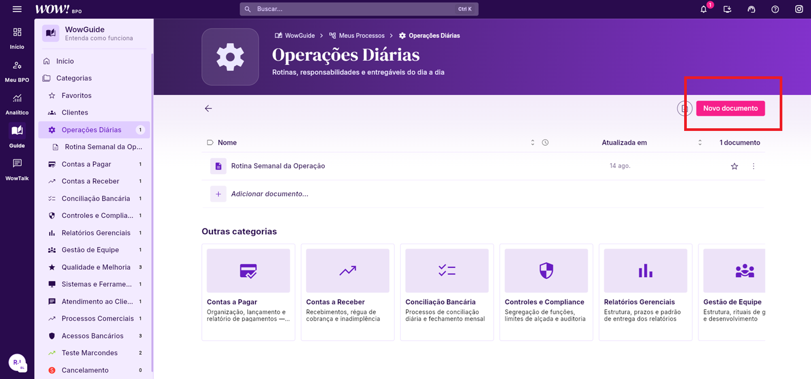Image resolution: width=811 pixels, height=379 pixels.
Task: Open Sistemas e Ferrame... in sidebar
Action: (x=93, y=284)
